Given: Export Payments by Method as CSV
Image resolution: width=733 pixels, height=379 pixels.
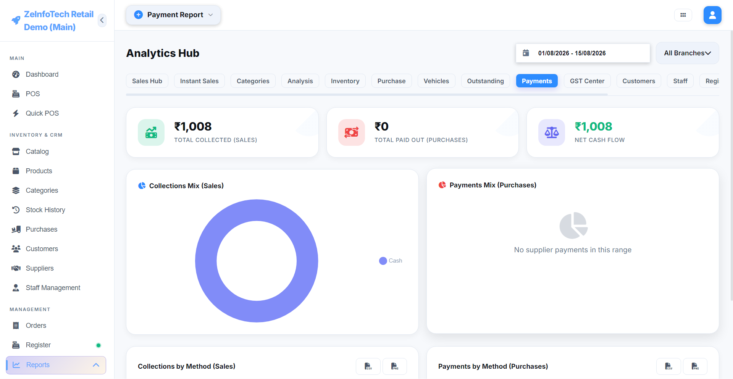Looking at the screenshot, I should click(668, 366).
